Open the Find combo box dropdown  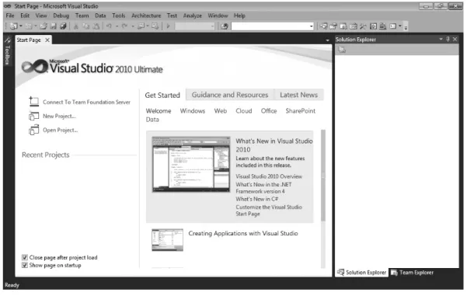tap(312, 26)
